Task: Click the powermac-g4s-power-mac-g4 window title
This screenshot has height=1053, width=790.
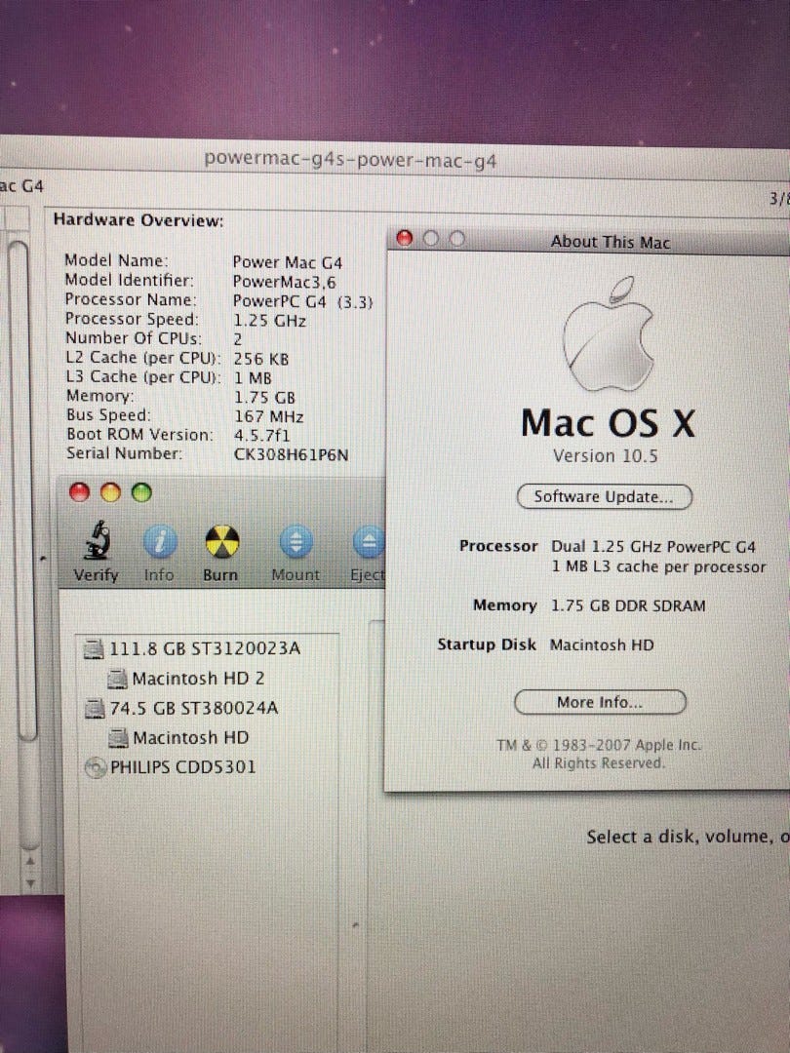Action: pos(350,160)
